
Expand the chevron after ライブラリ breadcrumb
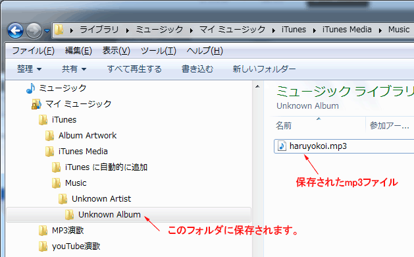[128, 31]
